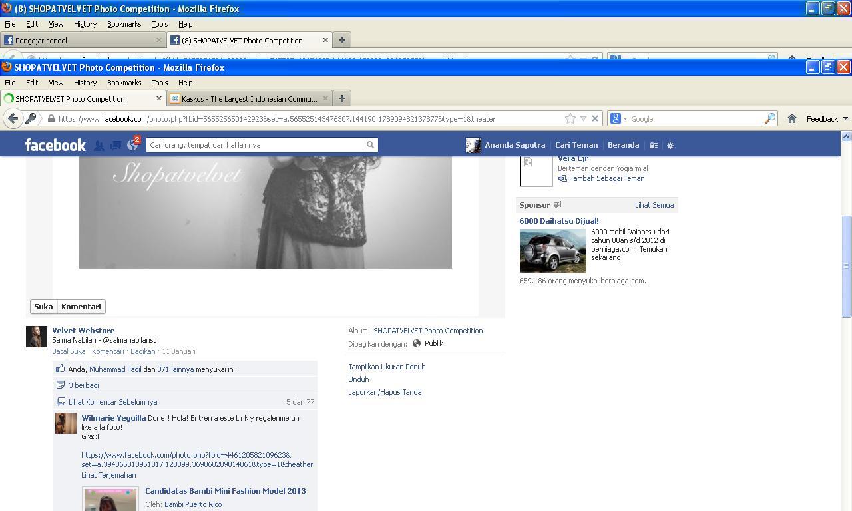Open the Google search engine dropdown

[618, 118]
